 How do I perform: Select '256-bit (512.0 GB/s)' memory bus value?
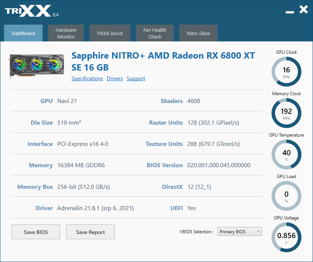point(83,187)
